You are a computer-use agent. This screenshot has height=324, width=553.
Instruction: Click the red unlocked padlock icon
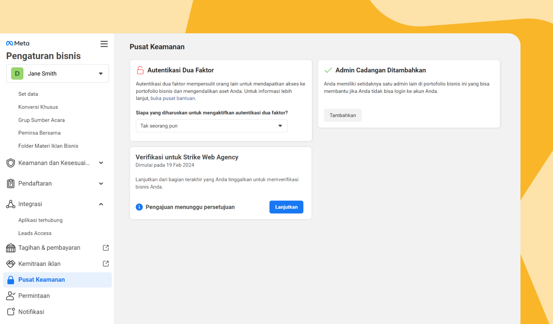(140, 70)
